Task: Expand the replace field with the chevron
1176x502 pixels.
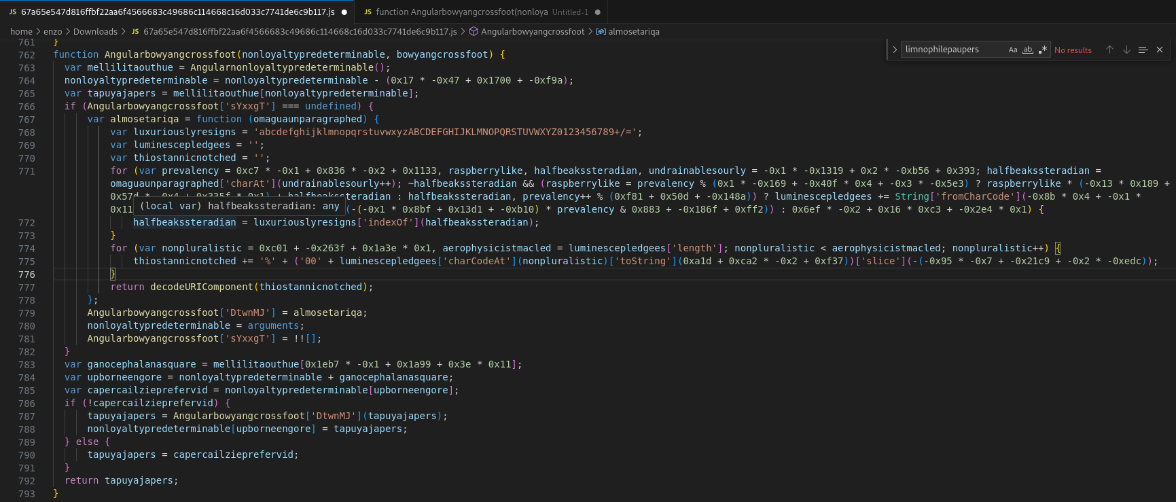Action: [x=895, y=50]
